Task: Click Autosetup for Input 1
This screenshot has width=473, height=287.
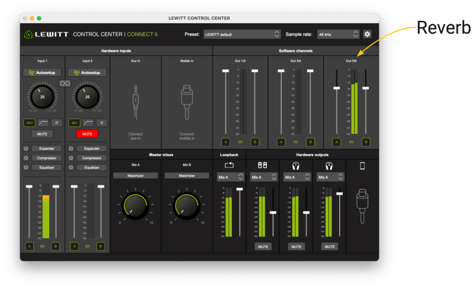Action: click(x=42, y=73)
